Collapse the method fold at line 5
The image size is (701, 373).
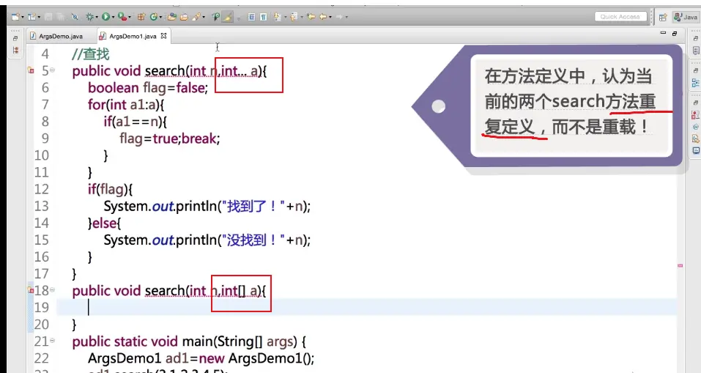(x=52, y=70)
